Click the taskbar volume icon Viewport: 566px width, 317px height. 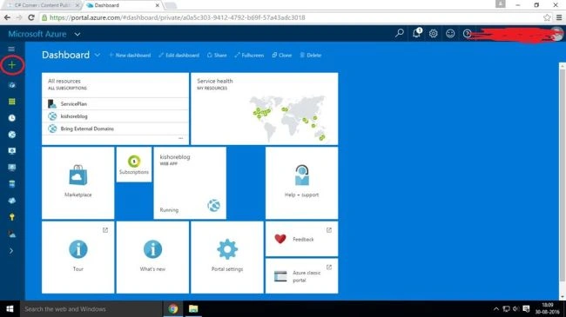(x=515, y=308)
